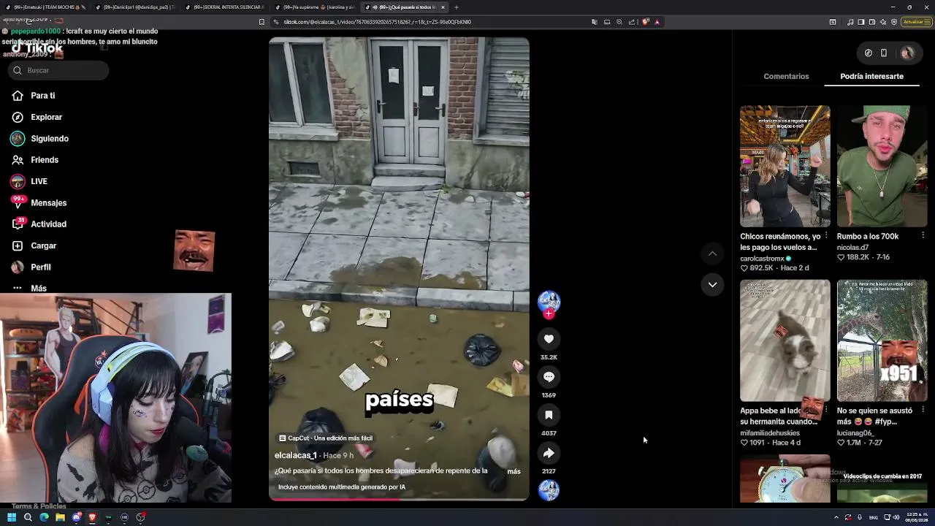Show hidden system tray icons
The image size is (935, 526).
point(836,517)
